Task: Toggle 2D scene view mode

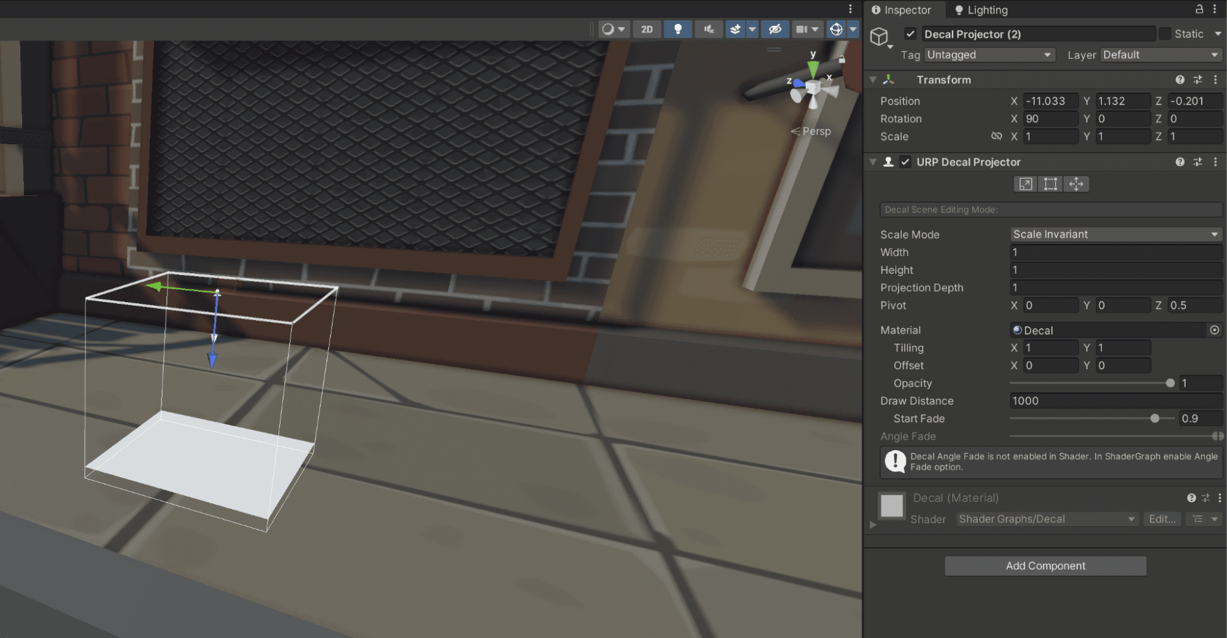Action: [646, 29]
